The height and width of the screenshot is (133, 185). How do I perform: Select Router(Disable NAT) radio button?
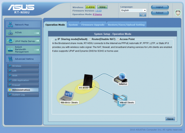click(90, 39)
